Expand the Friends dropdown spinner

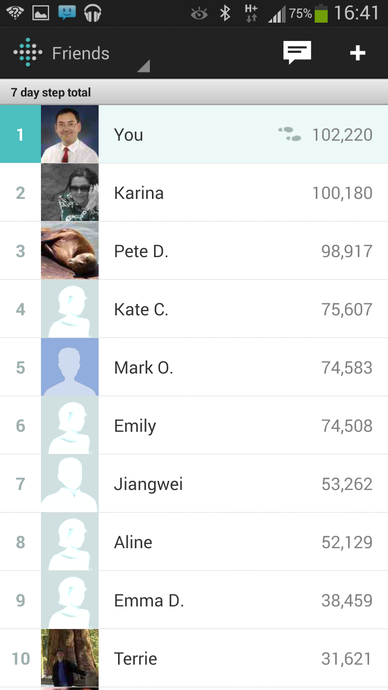click(81, 53)
